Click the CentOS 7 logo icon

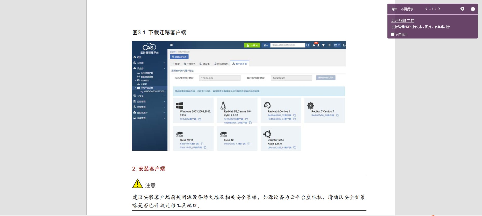pyautogui.click(x=311, y=105)
